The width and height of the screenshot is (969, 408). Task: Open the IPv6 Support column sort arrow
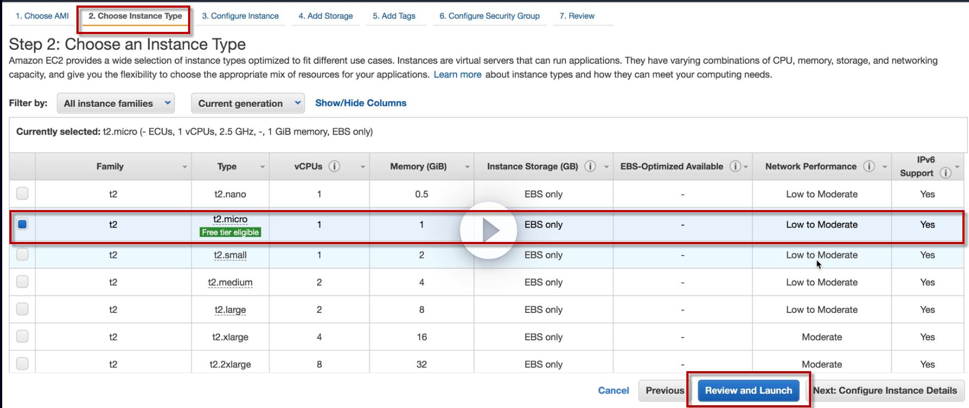tap(957, 167)
